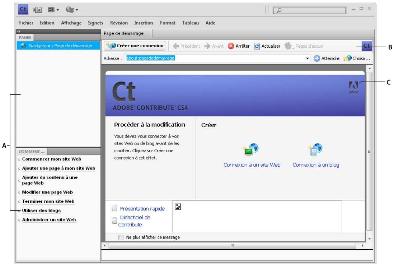This screenshot has height=264, width=394.
Task: Click document icon beside Présentation rapide
Action: tap(114, 208)
